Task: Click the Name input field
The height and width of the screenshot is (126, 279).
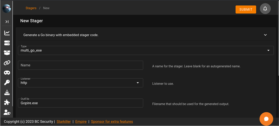Action: pos(80,65)
